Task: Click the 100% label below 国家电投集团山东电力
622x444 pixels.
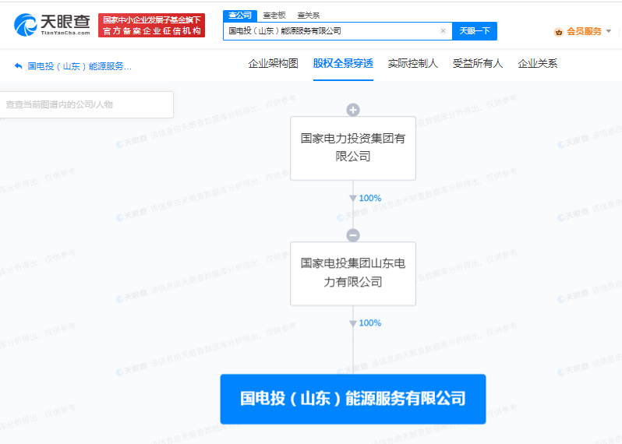Action: click(x=369, y=323)
